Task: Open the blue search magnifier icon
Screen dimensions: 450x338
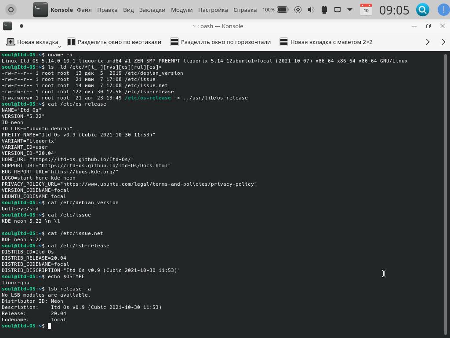Action: pos(422,10)
